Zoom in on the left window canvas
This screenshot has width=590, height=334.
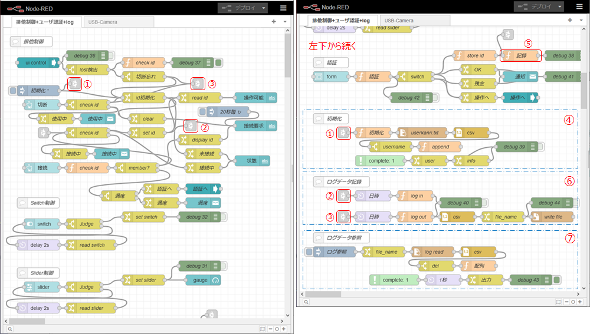(284, 328)
